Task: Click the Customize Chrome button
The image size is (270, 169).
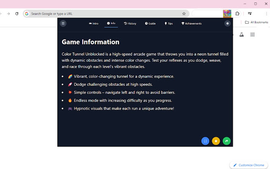Action: [x=248, y=165]
